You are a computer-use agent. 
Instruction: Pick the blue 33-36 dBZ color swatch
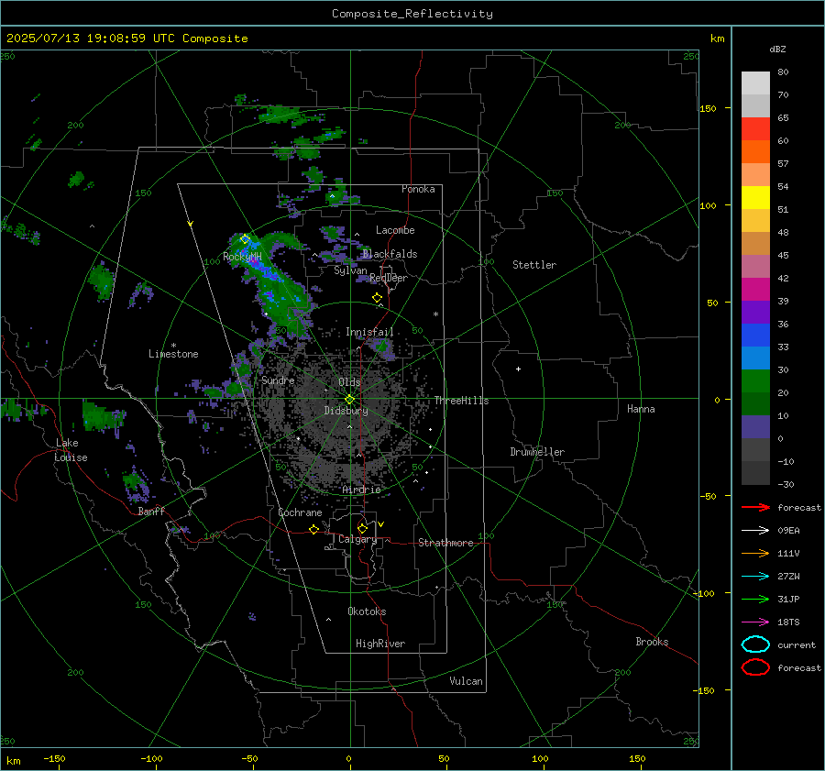coord(755,336)
